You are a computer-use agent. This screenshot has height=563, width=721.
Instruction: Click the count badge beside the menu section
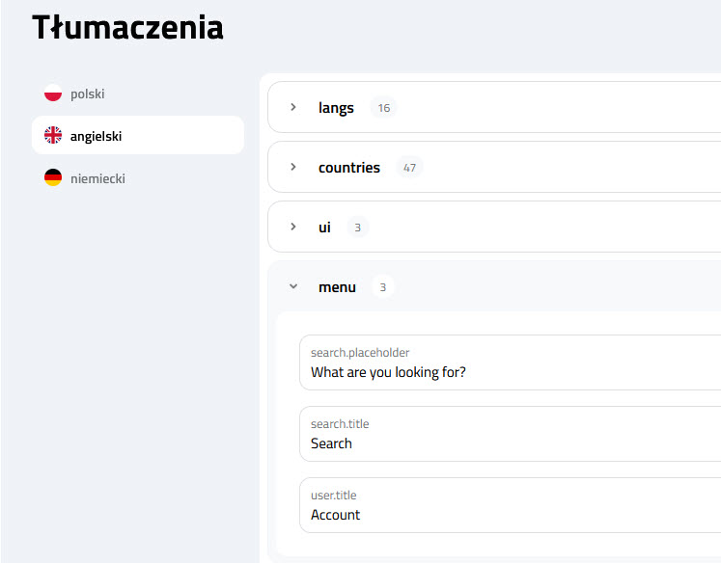[382, 287]
